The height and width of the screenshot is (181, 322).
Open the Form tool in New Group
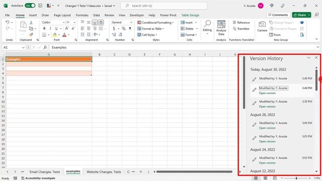[x=275, y=35]
